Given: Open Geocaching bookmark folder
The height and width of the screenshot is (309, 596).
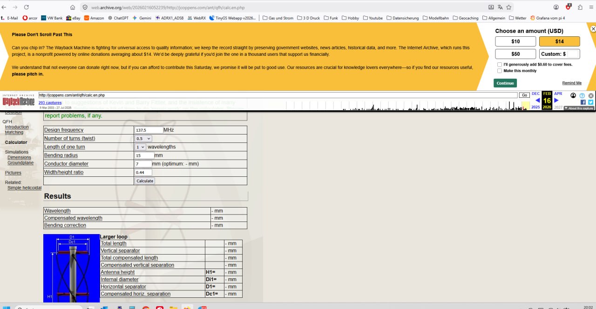Looking at the screenshot, I should click(x=466, y=18).
